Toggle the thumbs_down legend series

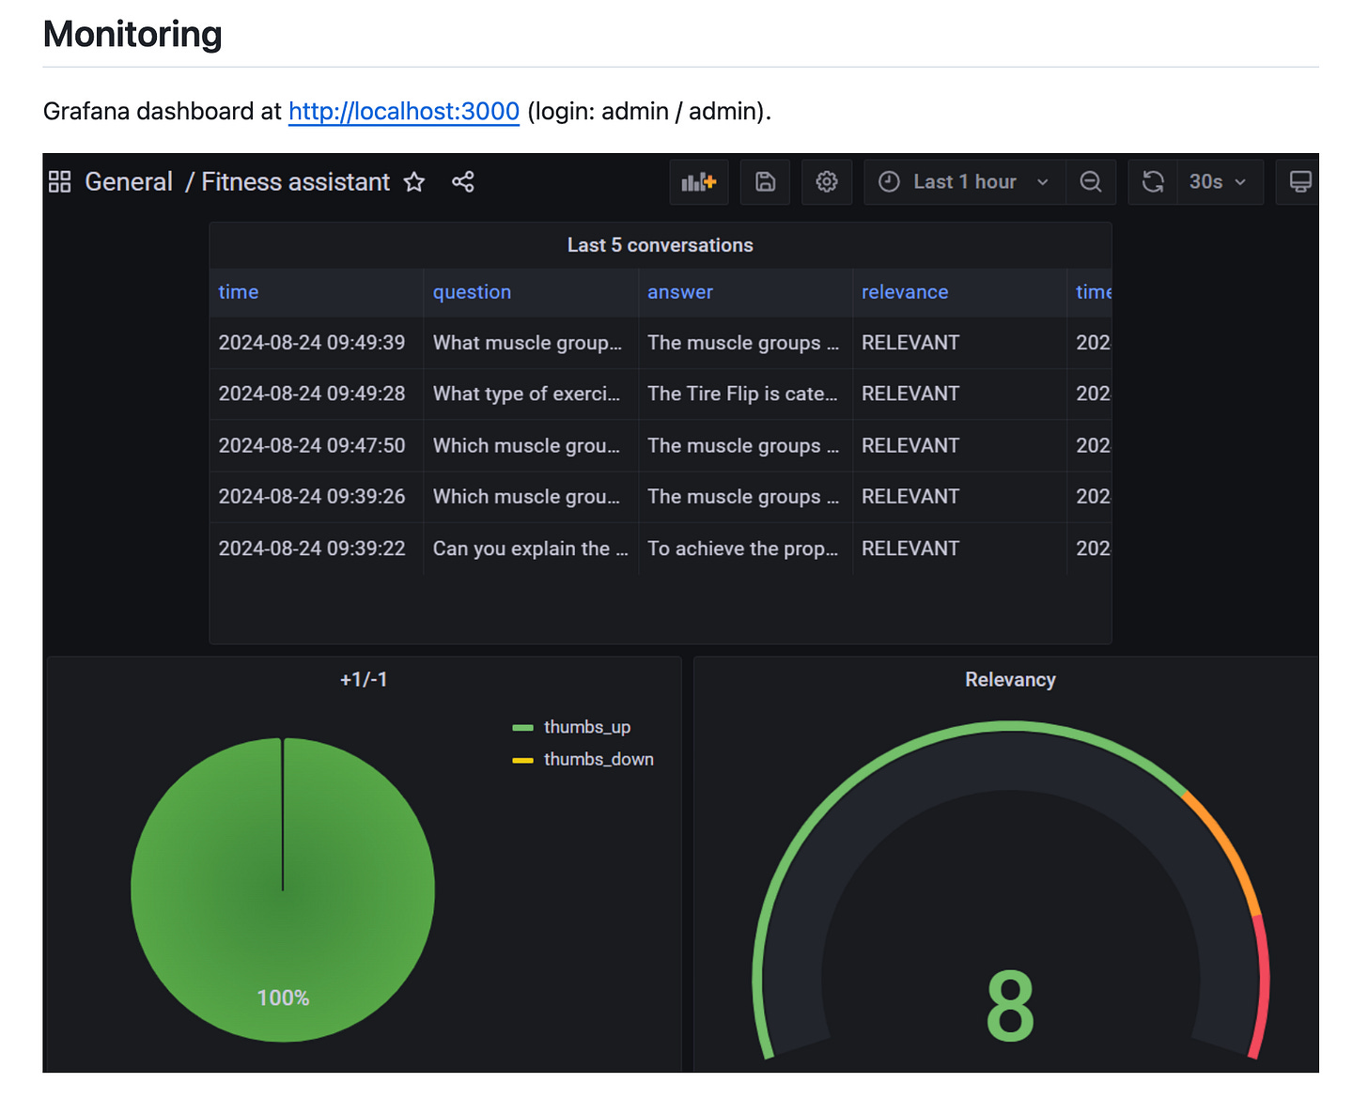(x=598, y=759)
